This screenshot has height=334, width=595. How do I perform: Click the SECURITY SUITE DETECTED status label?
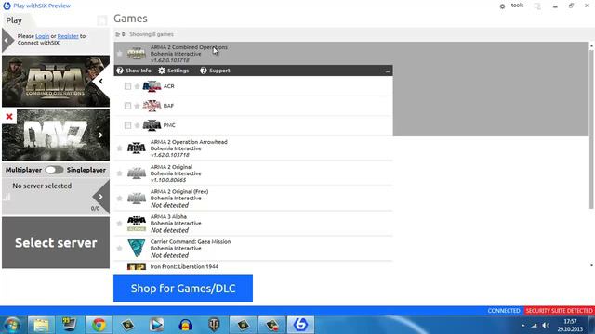[x=560, y=311]
